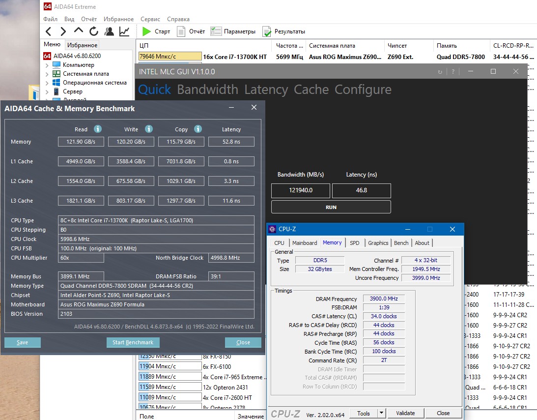Expand the Системная плата tree node
The image size is (537, 420).
coord(47,74)
